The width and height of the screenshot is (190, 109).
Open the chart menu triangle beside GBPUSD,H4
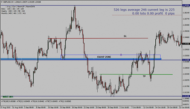pos(2,2)
